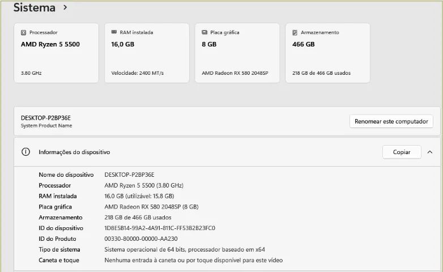This screenshot has width=443, height=272.
Task: Click the Copiar button
Action: 402,152
